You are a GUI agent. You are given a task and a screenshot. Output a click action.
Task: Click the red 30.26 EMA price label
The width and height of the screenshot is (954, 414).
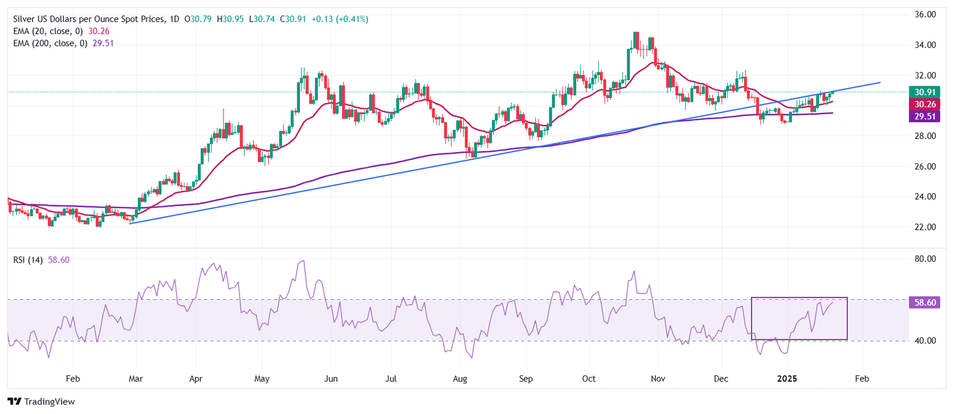point(921,104)
